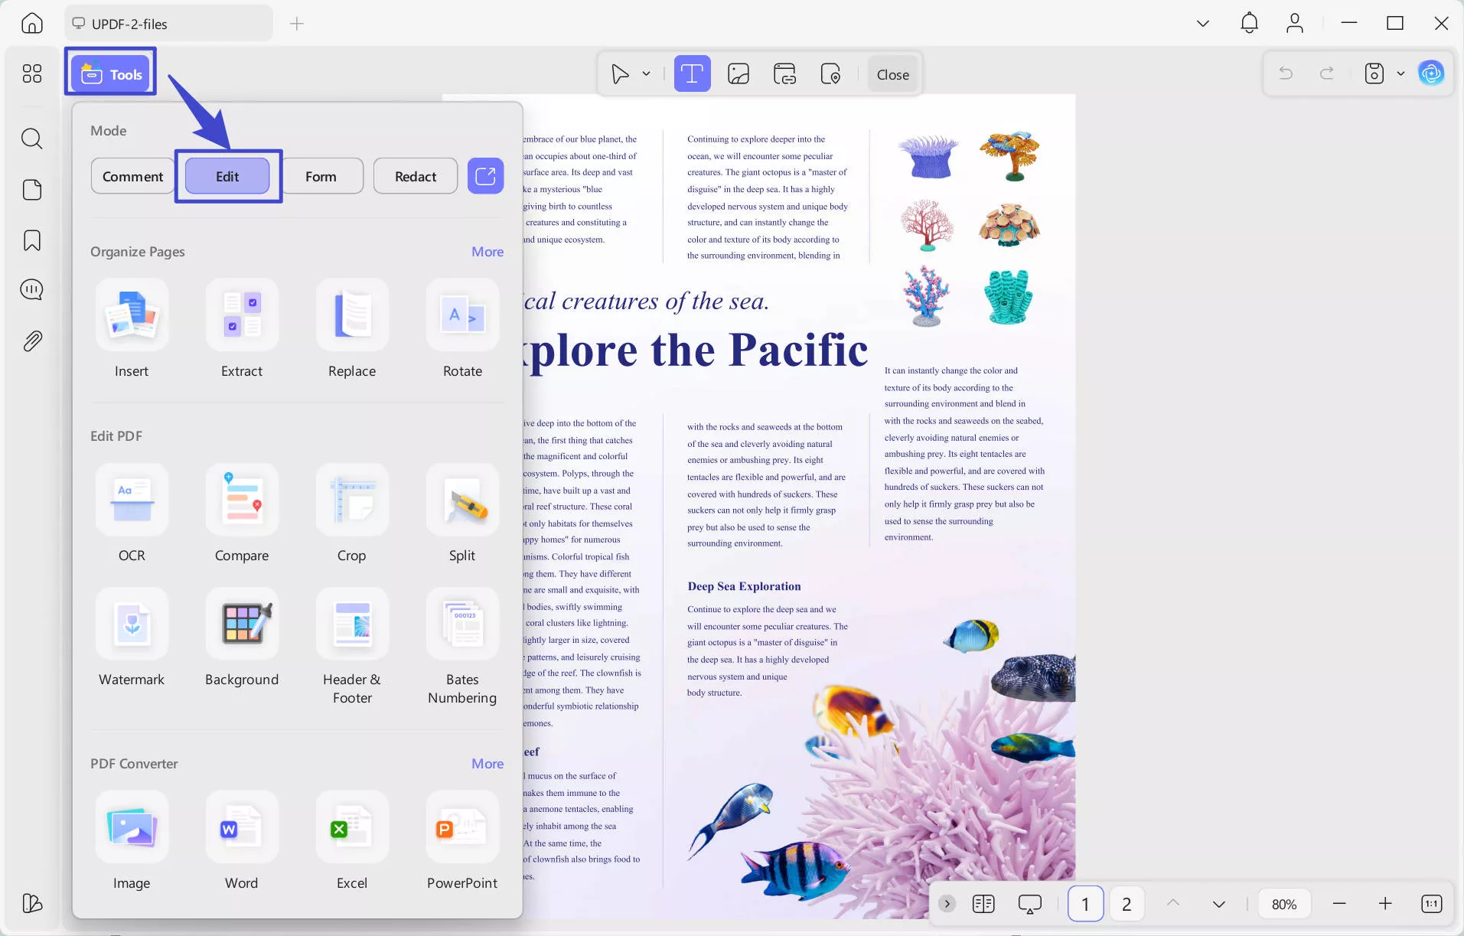Convert PDF to Word

coord(242,827)
